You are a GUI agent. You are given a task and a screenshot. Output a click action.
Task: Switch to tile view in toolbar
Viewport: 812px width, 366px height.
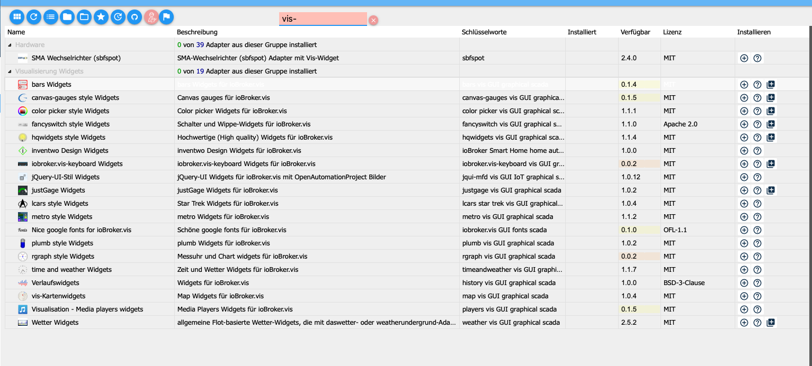tap(17, 17)
